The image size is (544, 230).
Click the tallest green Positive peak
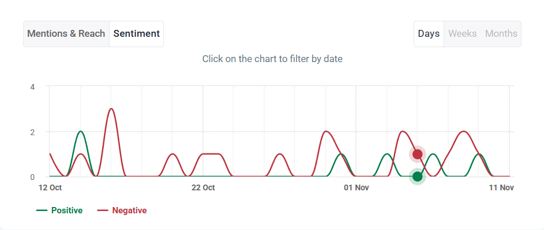[x=81, y=132]
